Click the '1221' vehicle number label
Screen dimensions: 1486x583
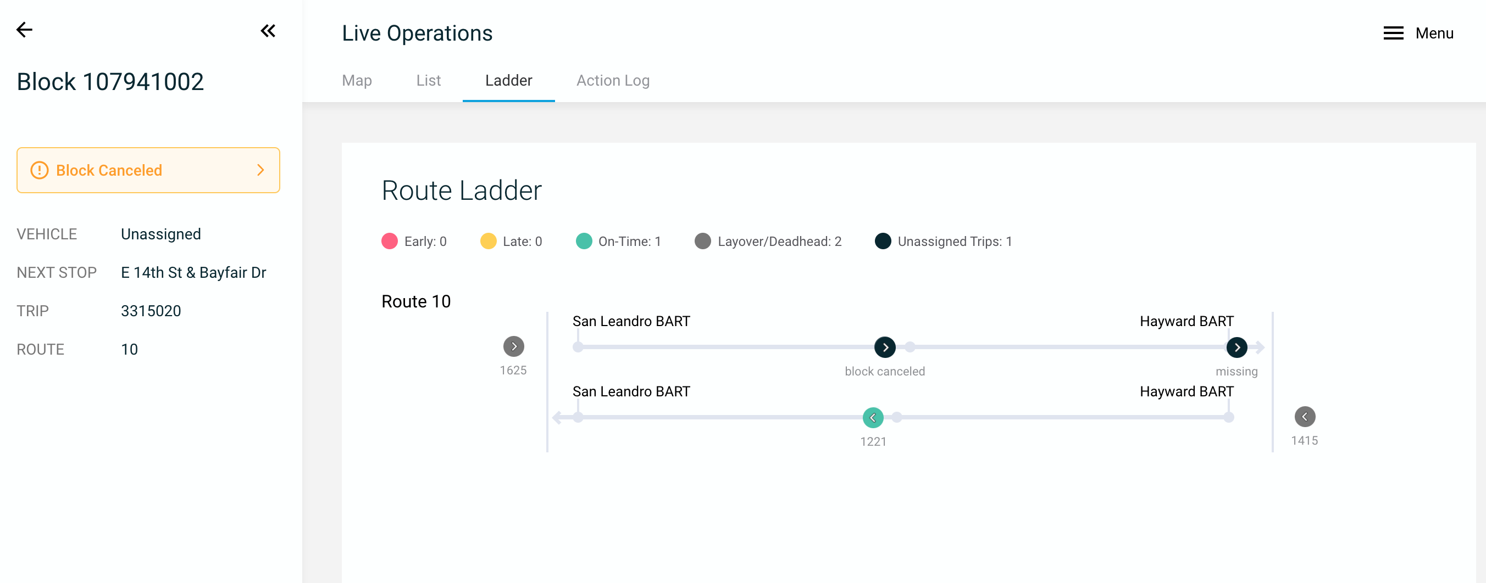(x=873, y=442)
